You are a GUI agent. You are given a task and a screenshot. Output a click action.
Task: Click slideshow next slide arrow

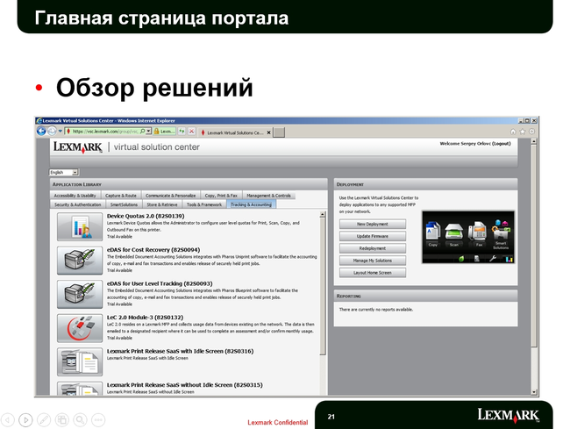tap(25, 420)
